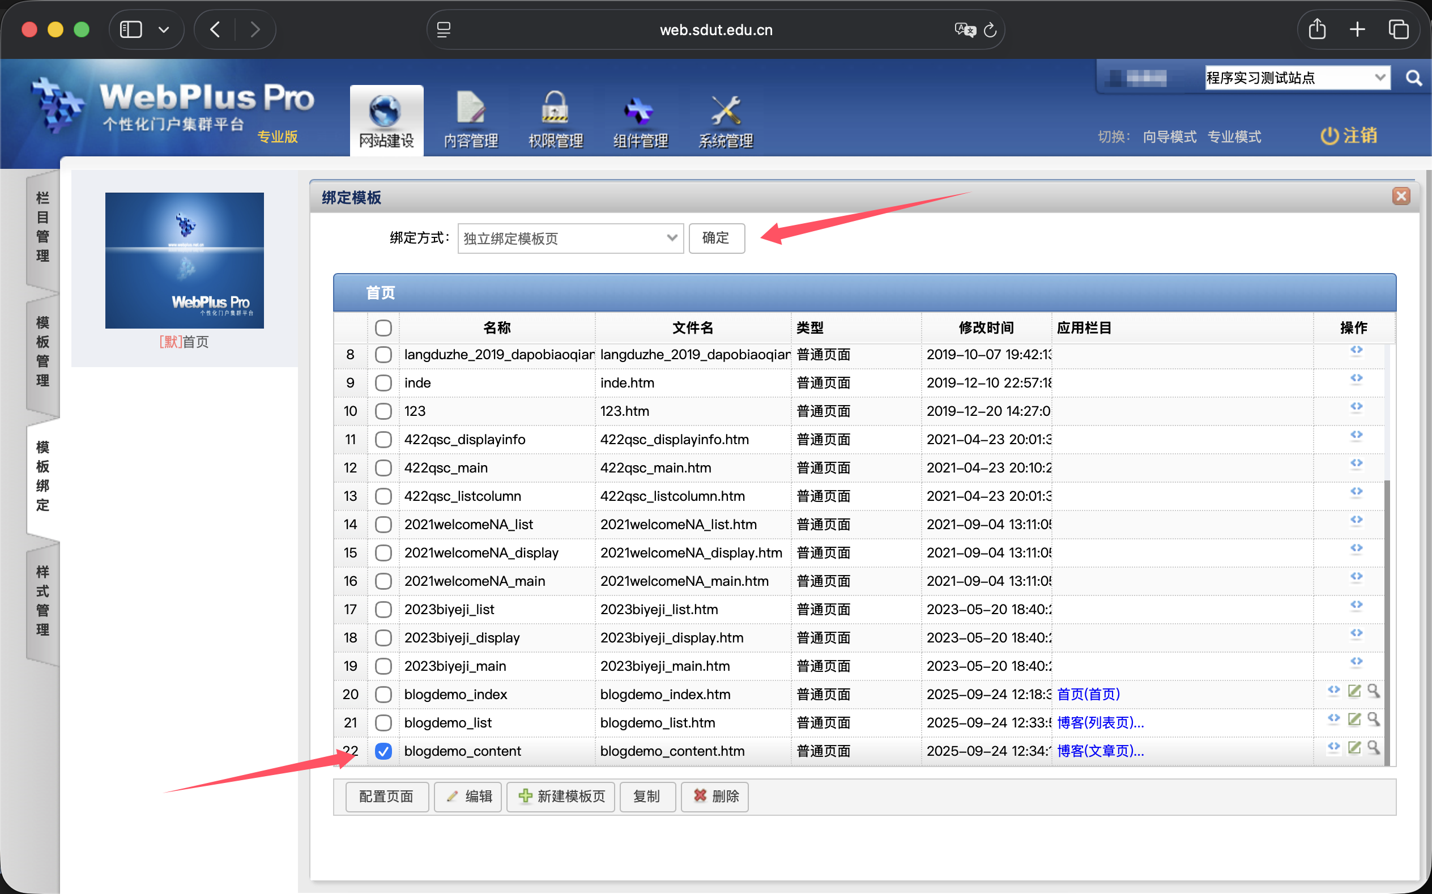Check the select-all checkbox in the header
Screen dimensions: 1432x894
[x=383, y=327]
